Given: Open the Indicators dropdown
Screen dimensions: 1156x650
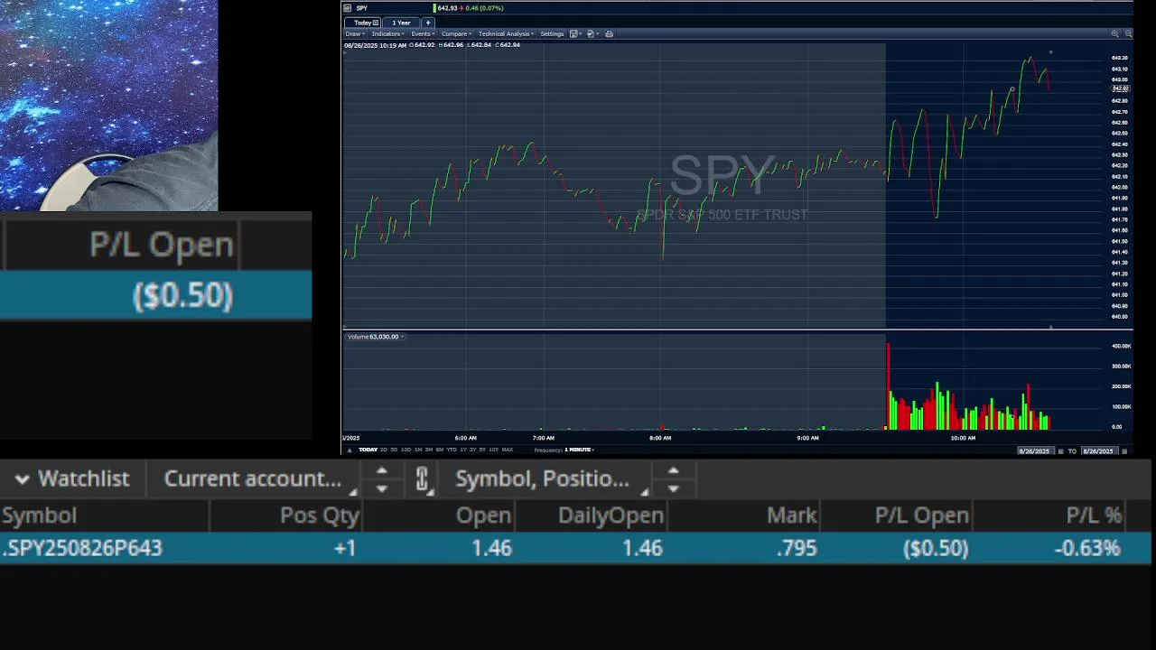Looking at the screenshot, I should tap(389, 34).
